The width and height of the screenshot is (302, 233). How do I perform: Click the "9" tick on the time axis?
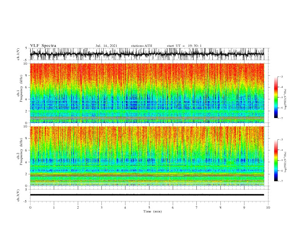click(244, 207)
